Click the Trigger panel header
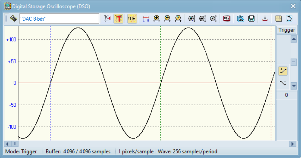This screenshot has height=158, width=301. pyautogui.click(x=286, y=30)
